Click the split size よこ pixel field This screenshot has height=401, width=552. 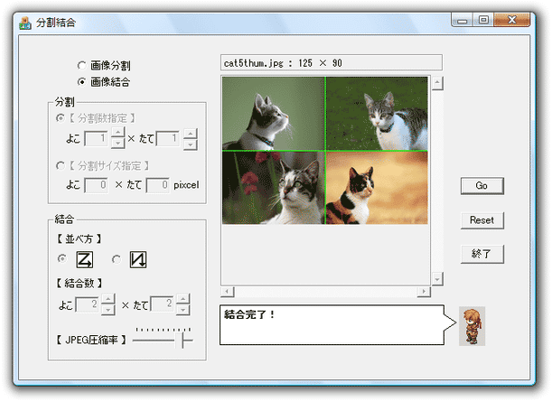tap(96, 185)
